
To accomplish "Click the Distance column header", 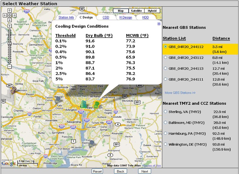I will tap(221, 38).
